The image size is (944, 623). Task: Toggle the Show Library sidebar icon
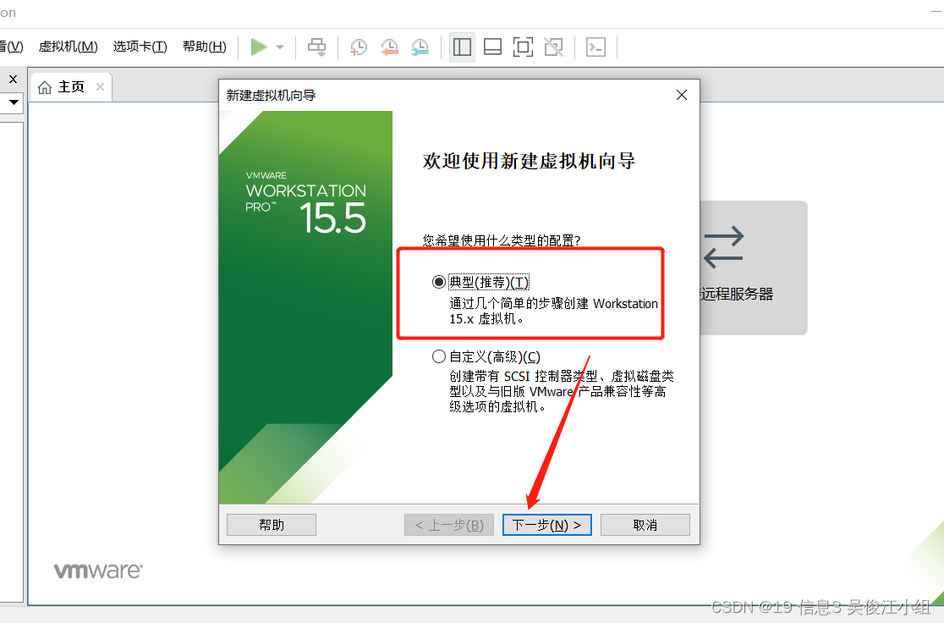pyautogui.click(x=463, y=47)
